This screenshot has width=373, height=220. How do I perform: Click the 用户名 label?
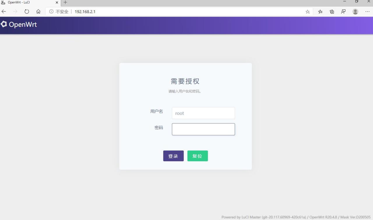point(157,111)
